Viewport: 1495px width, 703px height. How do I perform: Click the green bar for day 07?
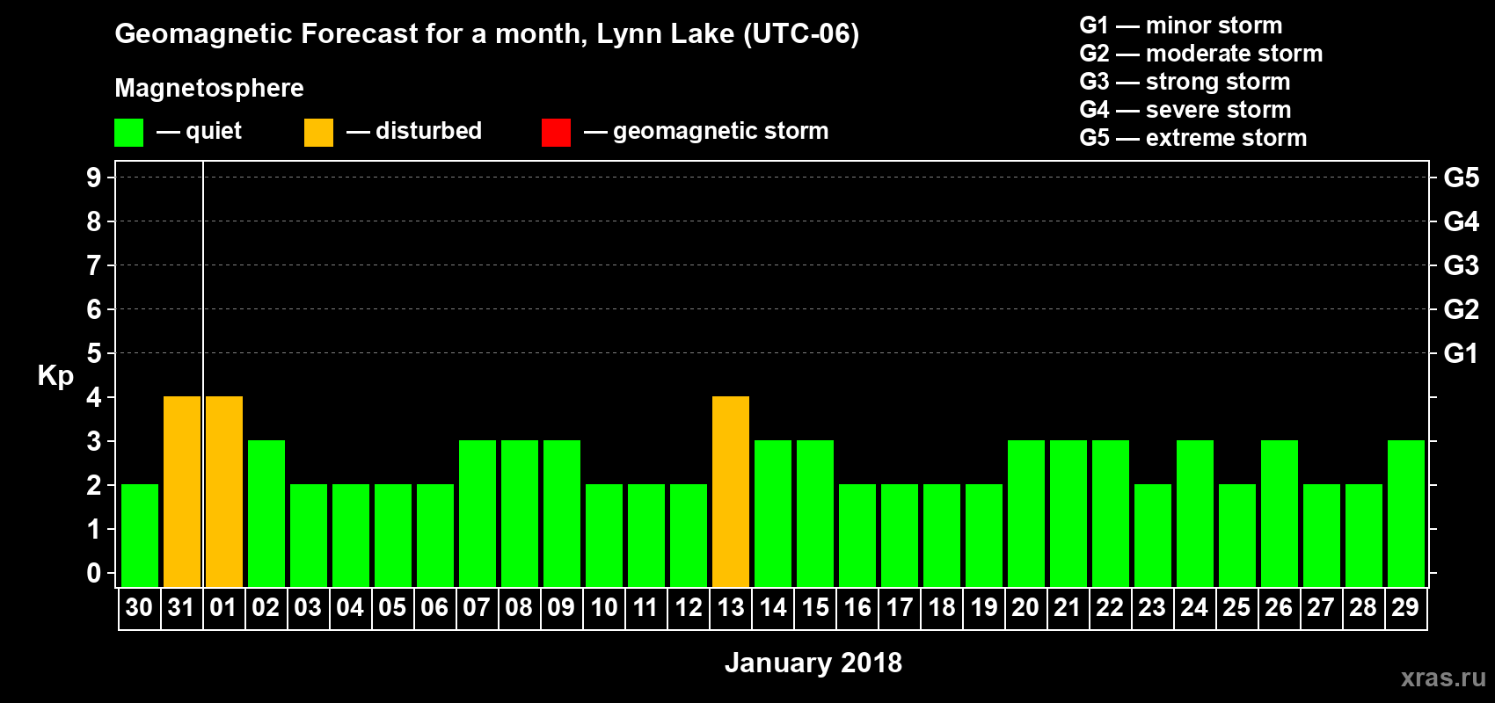478,514
